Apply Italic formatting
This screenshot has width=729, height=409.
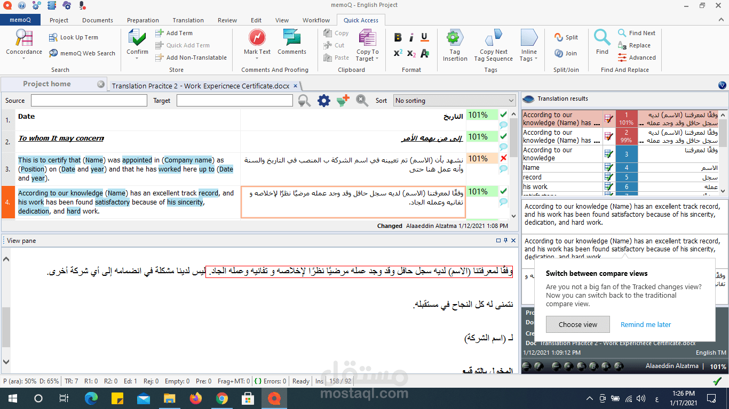coord(411,37)
